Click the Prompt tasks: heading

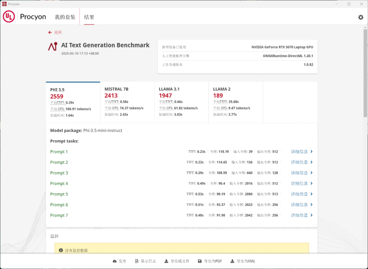click(x=64, y=141)
